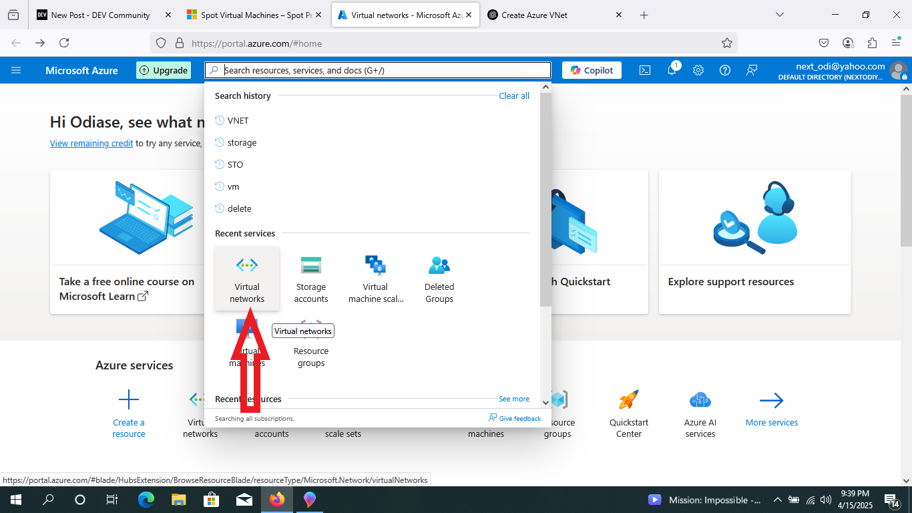Open Virtual networks from Recent services

tap(247, 279)
